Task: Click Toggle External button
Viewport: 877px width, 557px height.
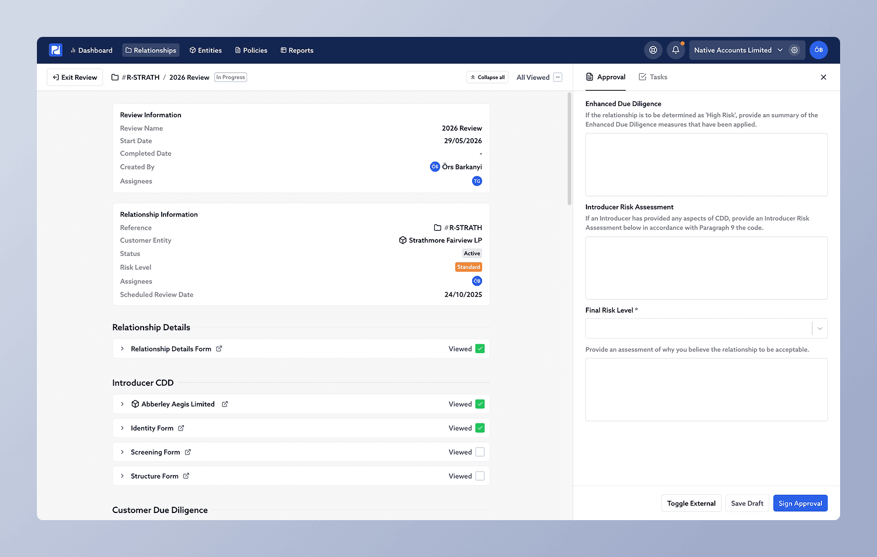Action: pos(691,504)
